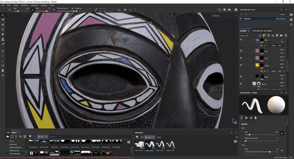Image resolution: width=294 pixels, height=159 pixels.
Task: Hide the Black layer
Action: (241, 76)
